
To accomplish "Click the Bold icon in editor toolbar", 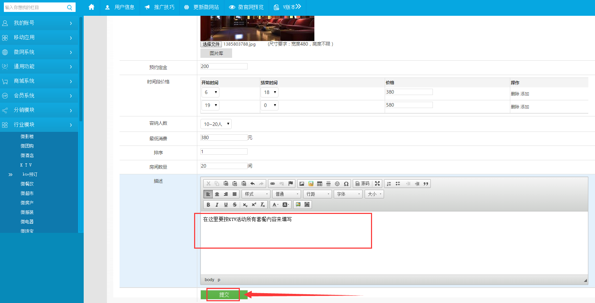I will (208, 205).
